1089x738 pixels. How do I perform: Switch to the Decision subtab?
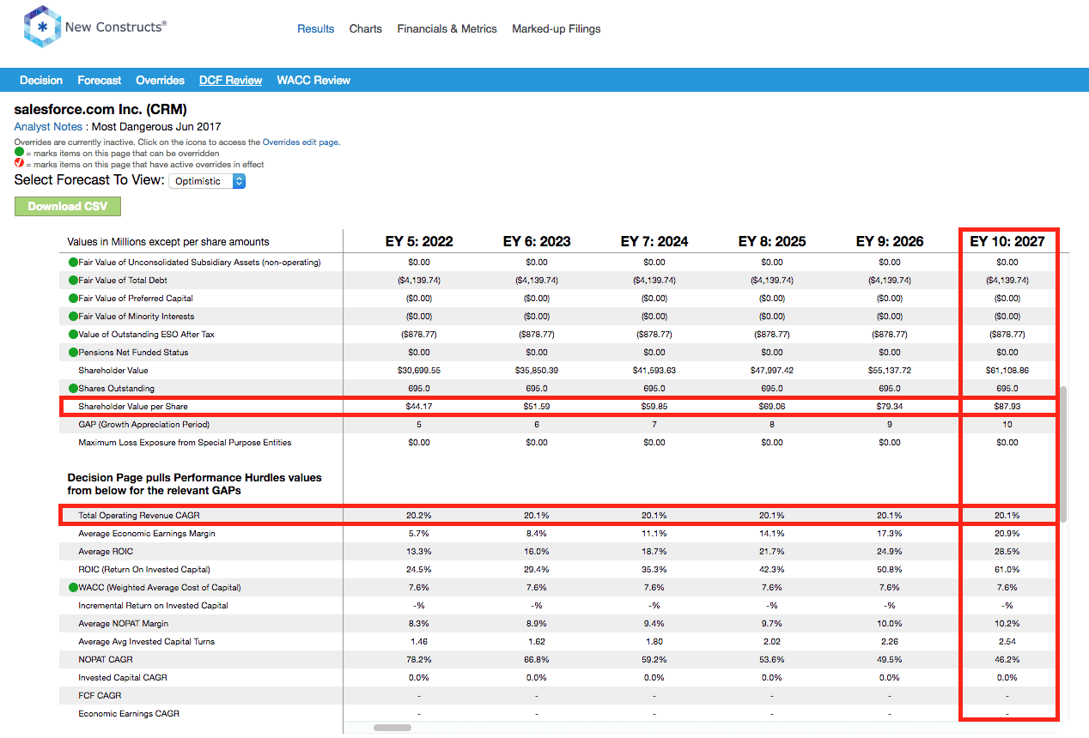point(41,80)
